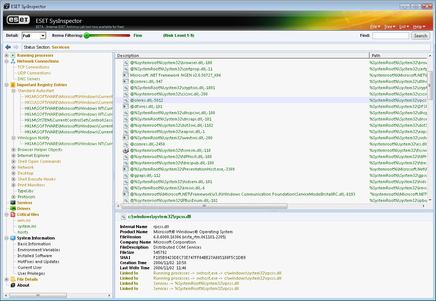Open the File menu
This screenshot has width=436, height=301.
point(375,27)
